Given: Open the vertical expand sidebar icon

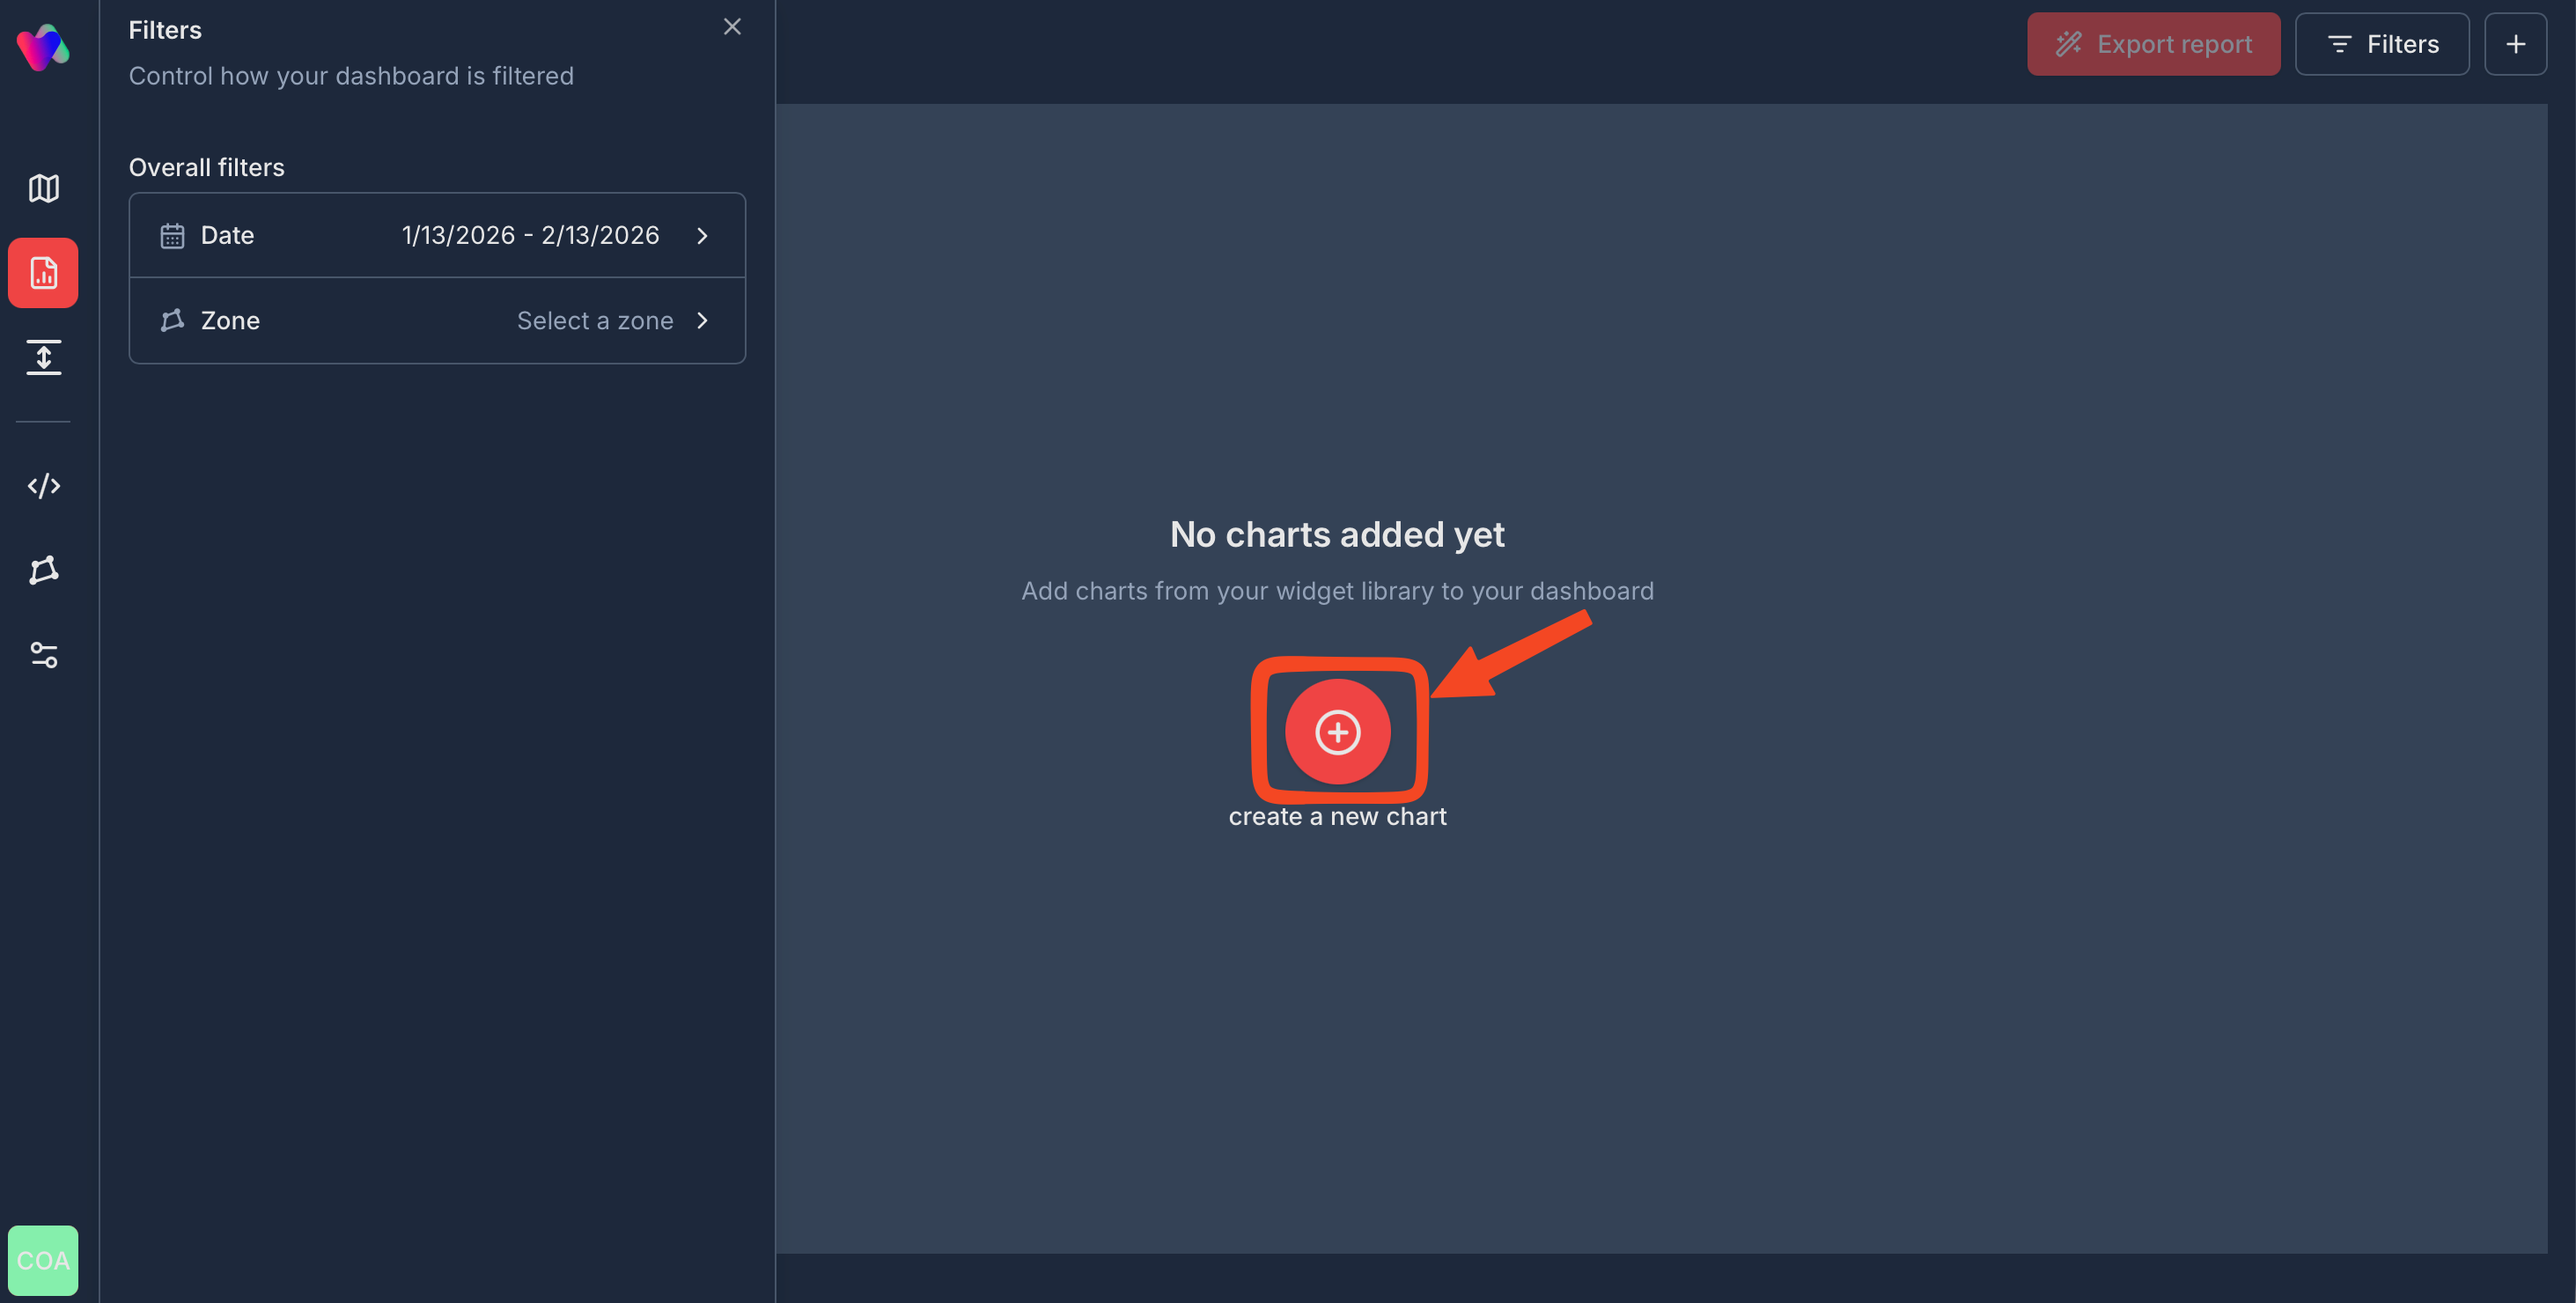Looking at the screenshot, I should click(43, 357).
